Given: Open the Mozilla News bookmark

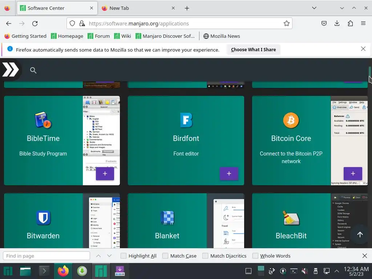Looking at the screenshot, I should pos(222,36).
